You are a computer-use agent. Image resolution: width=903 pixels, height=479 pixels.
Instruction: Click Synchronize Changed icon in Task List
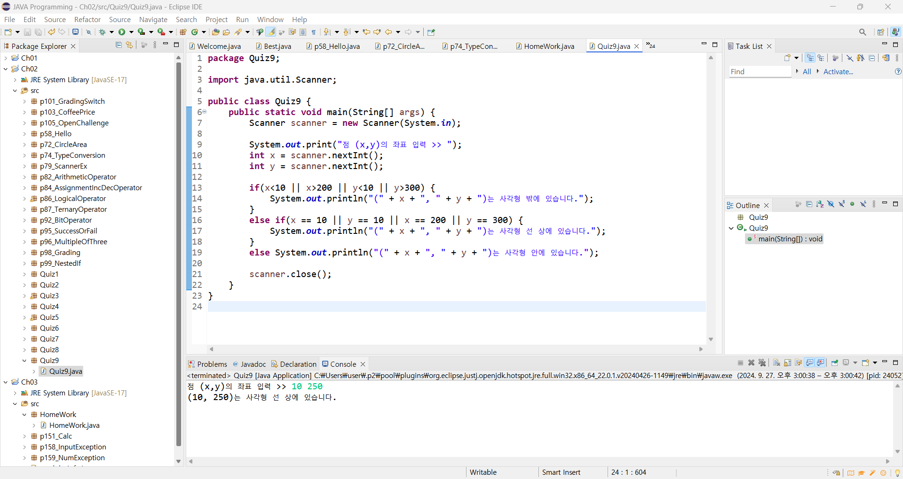click(x=886, y=58)
